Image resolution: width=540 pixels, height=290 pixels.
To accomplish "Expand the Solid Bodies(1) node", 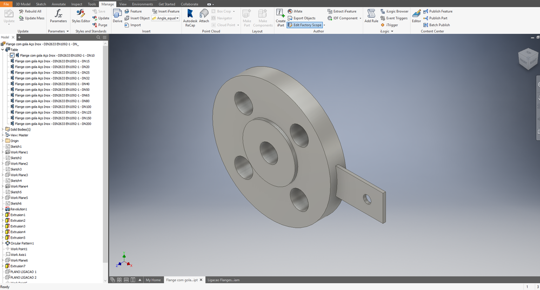I will pyautogui.click(x=3, y=129).
